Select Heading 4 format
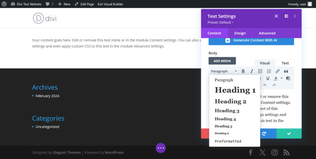This screenshot has width=316, height=159. pos(235,119)
